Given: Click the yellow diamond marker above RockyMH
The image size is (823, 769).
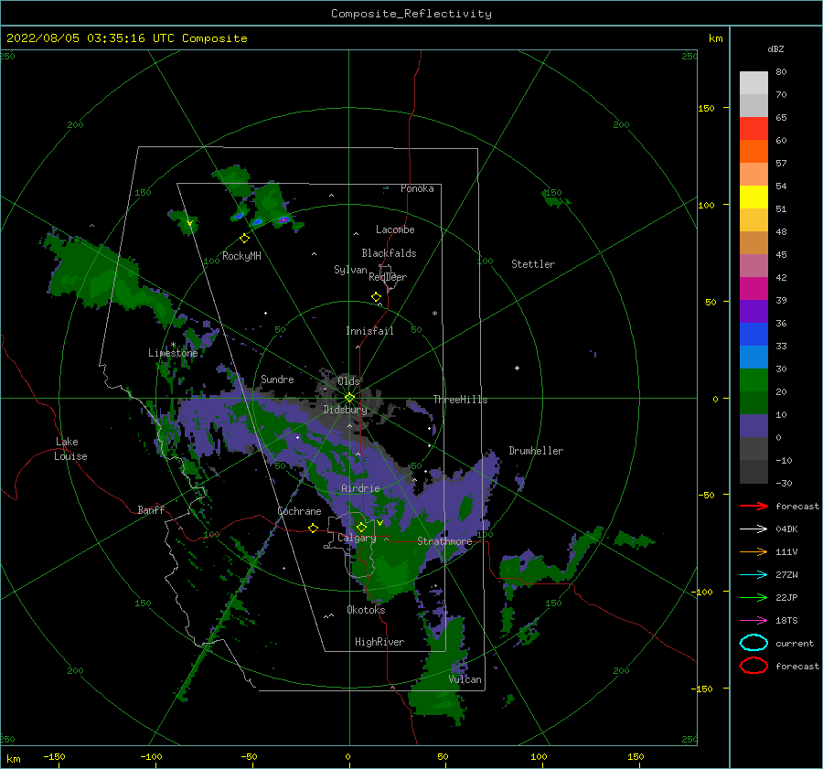Looking at the screenshot, I should (244, 239).
